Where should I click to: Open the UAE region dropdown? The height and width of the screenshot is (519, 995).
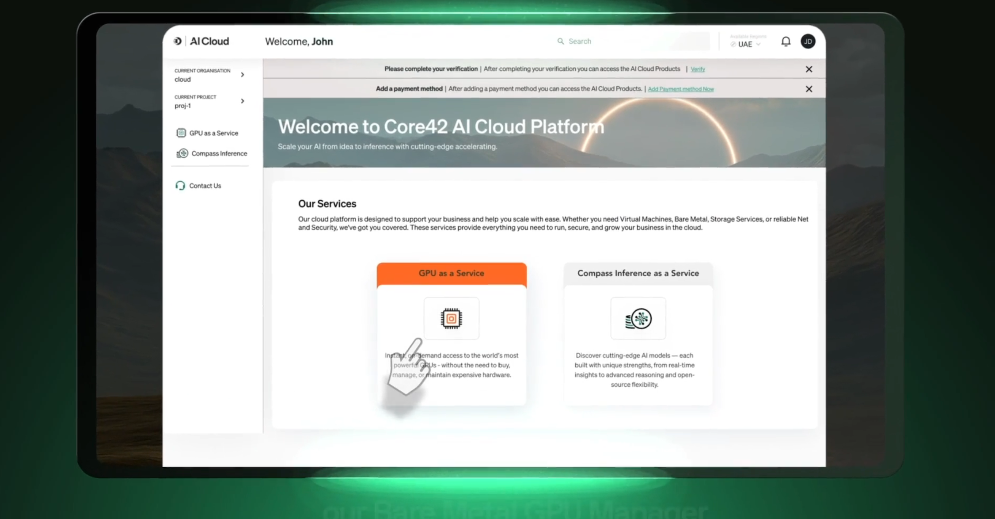[746, 44]
